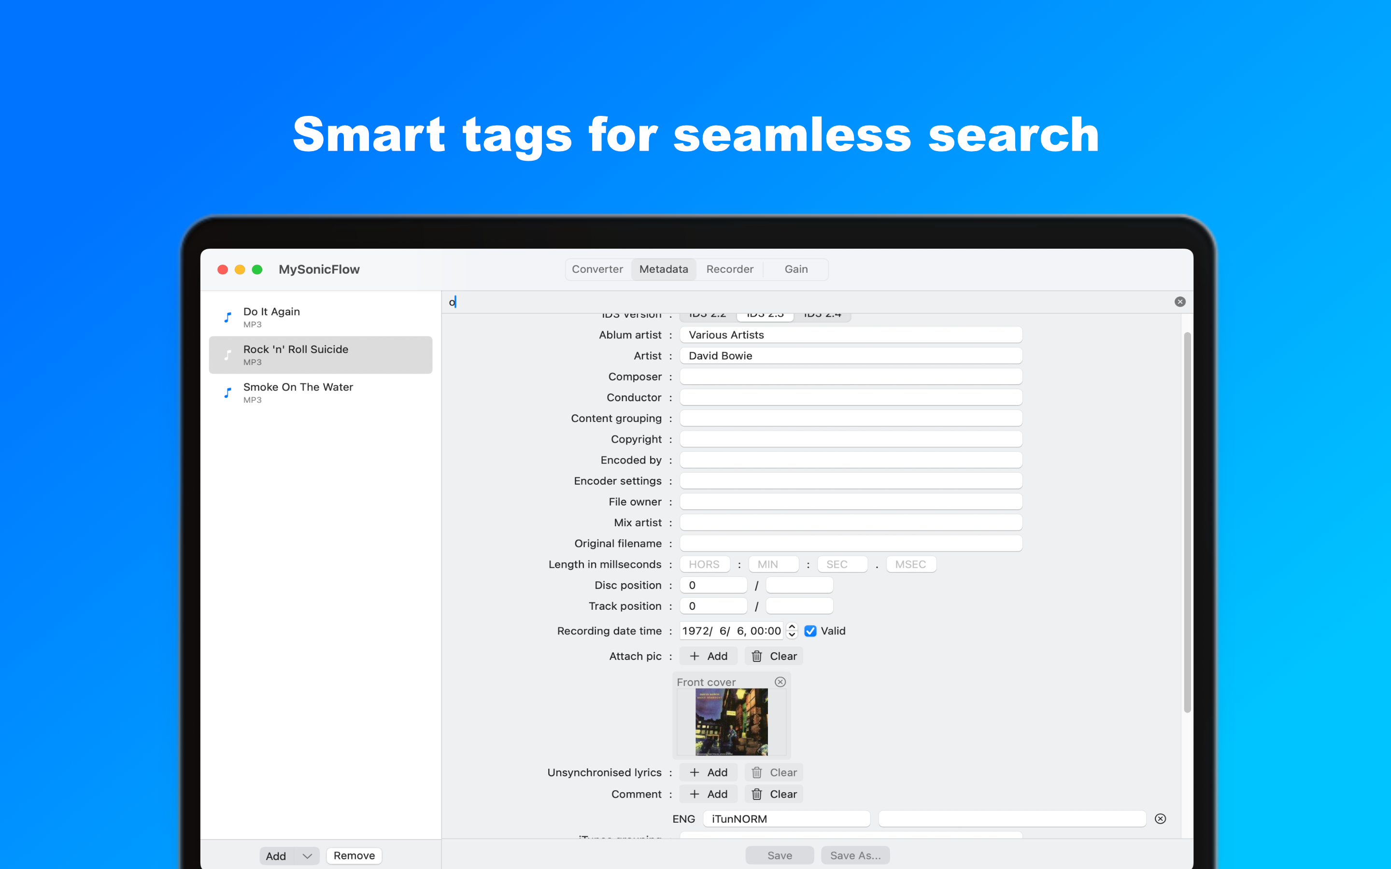Click the Mix artist input field
This screenshot has width=1391, height=869.
(851, 522)
